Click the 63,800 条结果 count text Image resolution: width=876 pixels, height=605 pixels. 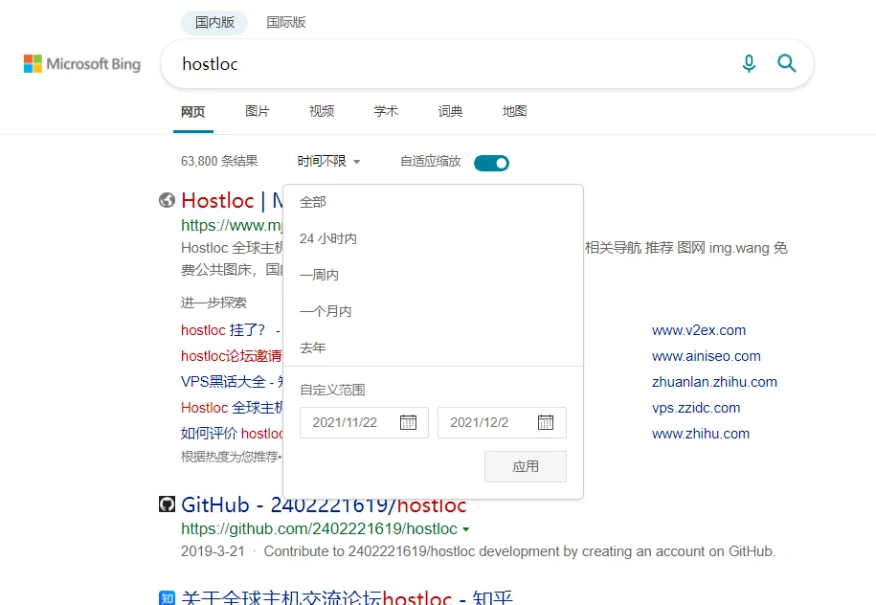coord(219,162)
